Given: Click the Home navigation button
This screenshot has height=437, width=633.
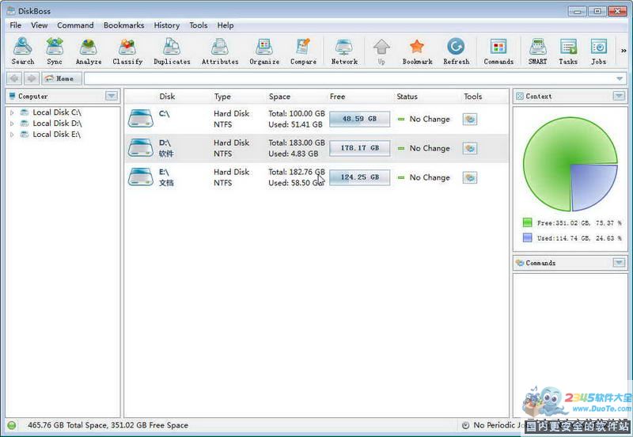Looking at the screenshot, I should click(60, 78).
